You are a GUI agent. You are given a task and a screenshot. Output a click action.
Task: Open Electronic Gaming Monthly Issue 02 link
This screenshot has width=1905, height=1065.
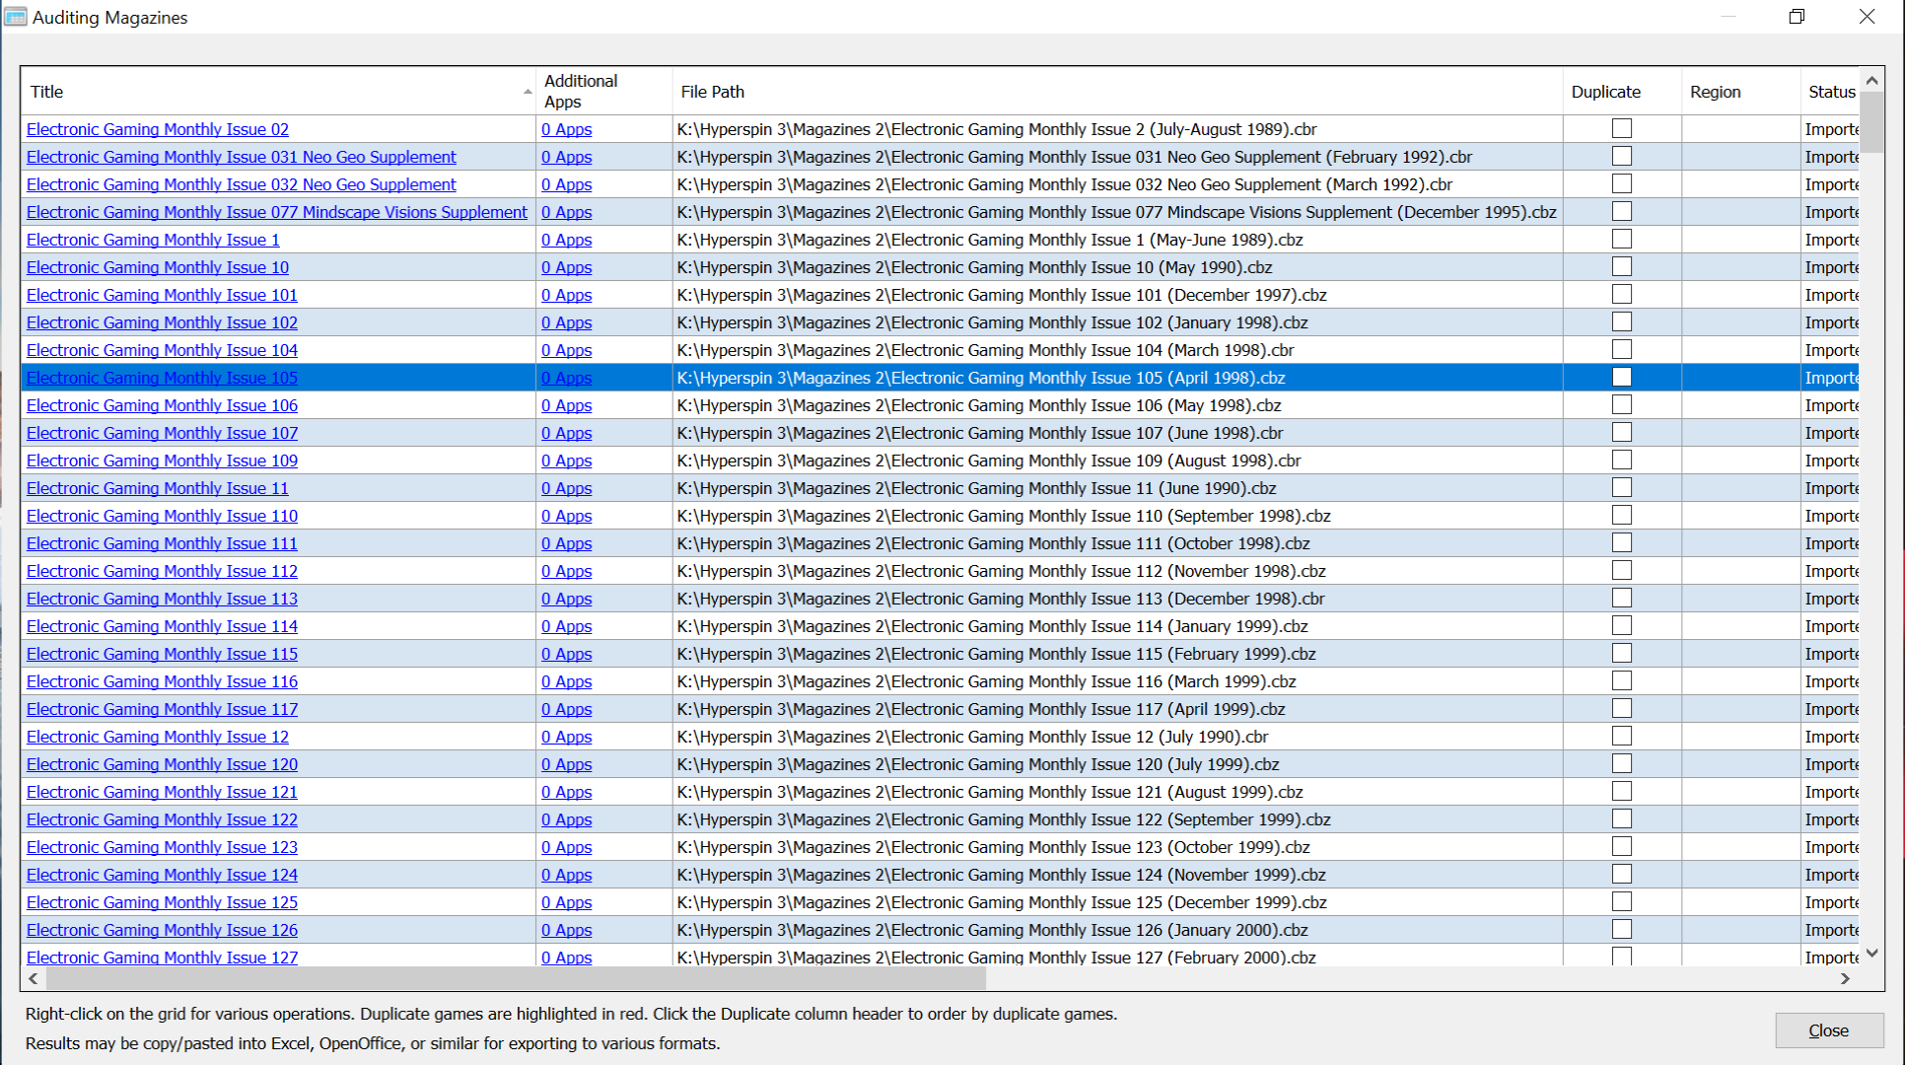158,129
